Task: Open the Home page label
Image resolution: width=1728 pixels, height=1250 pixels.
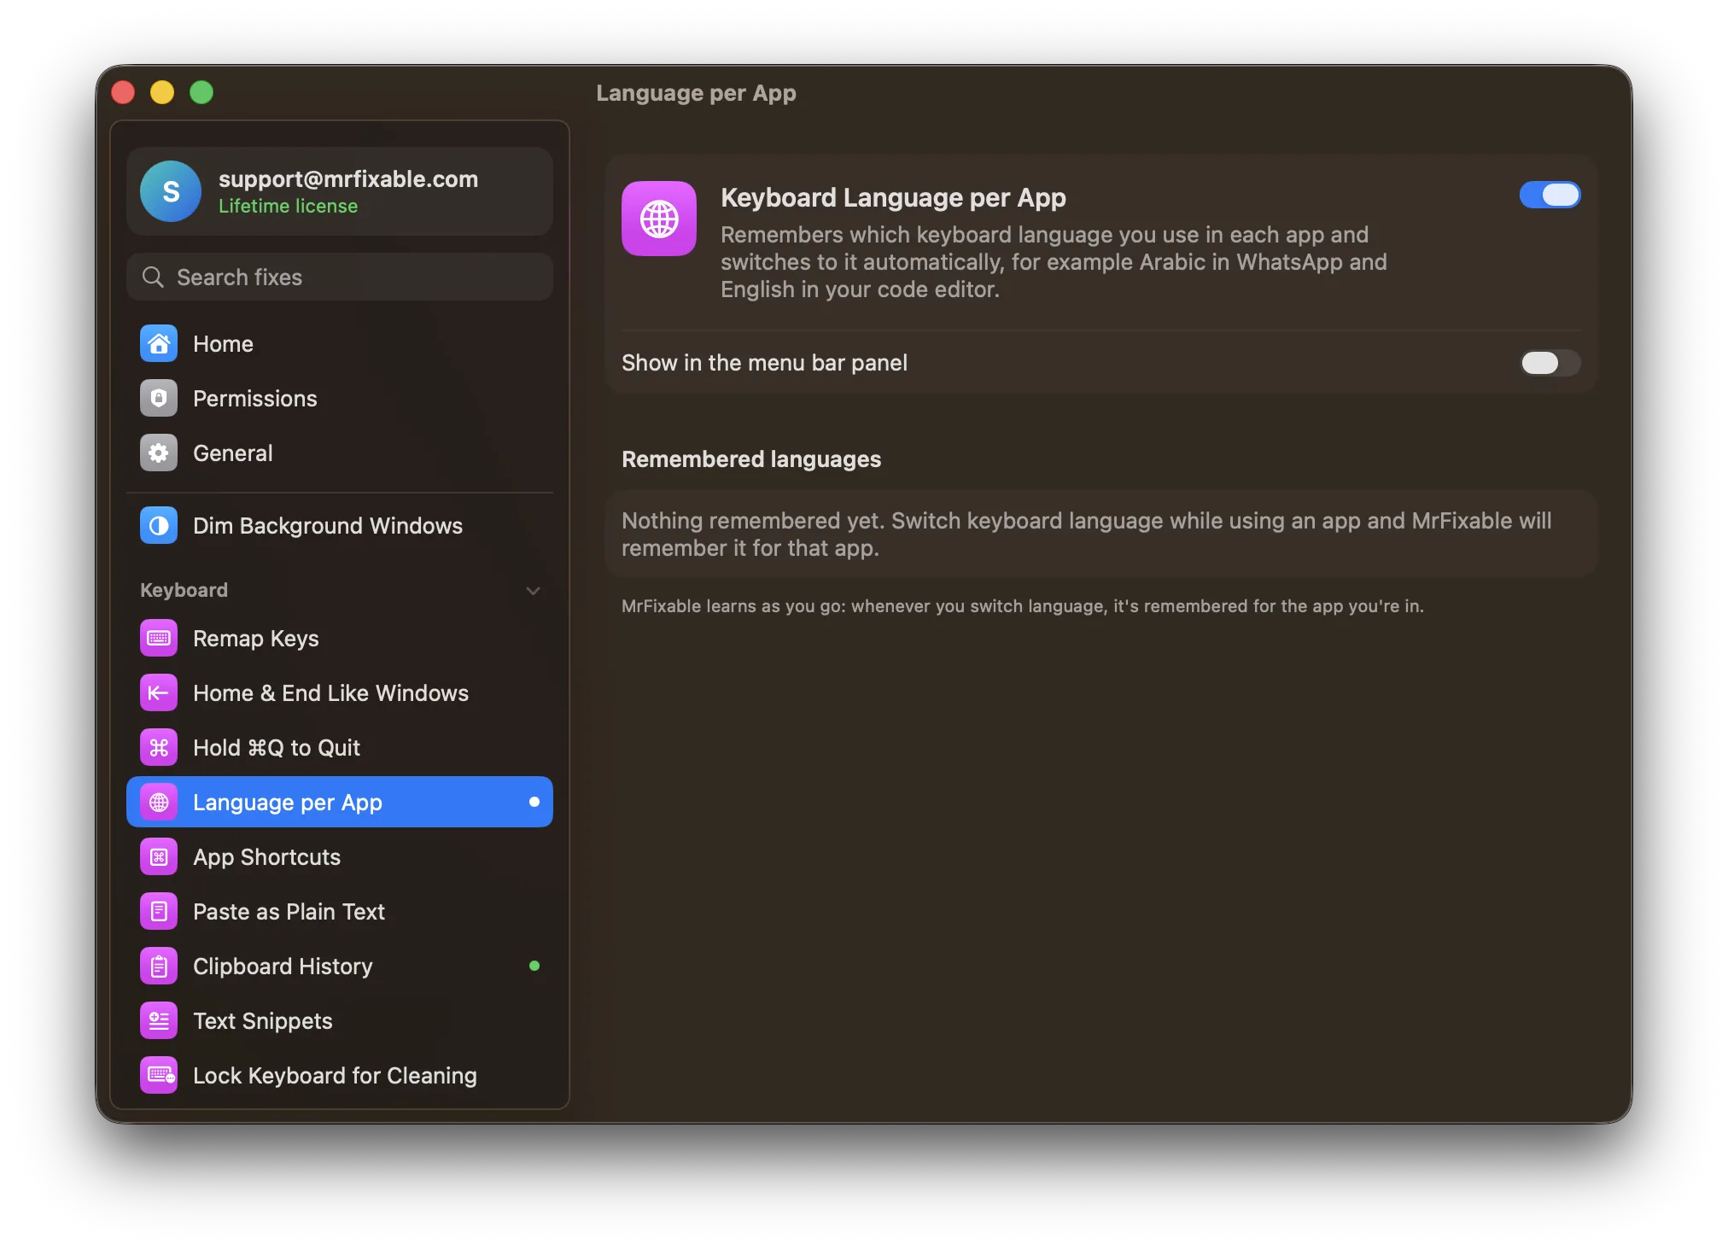Action: click(x=223, y=343)
